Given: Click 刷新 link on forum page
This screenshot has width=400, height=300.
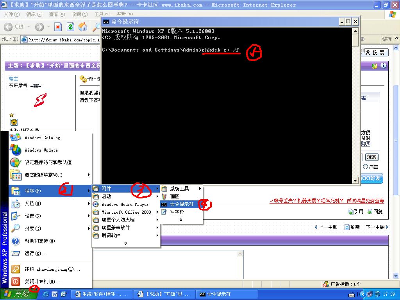Looking at the screenshot, I should click(x=352, y=227).
